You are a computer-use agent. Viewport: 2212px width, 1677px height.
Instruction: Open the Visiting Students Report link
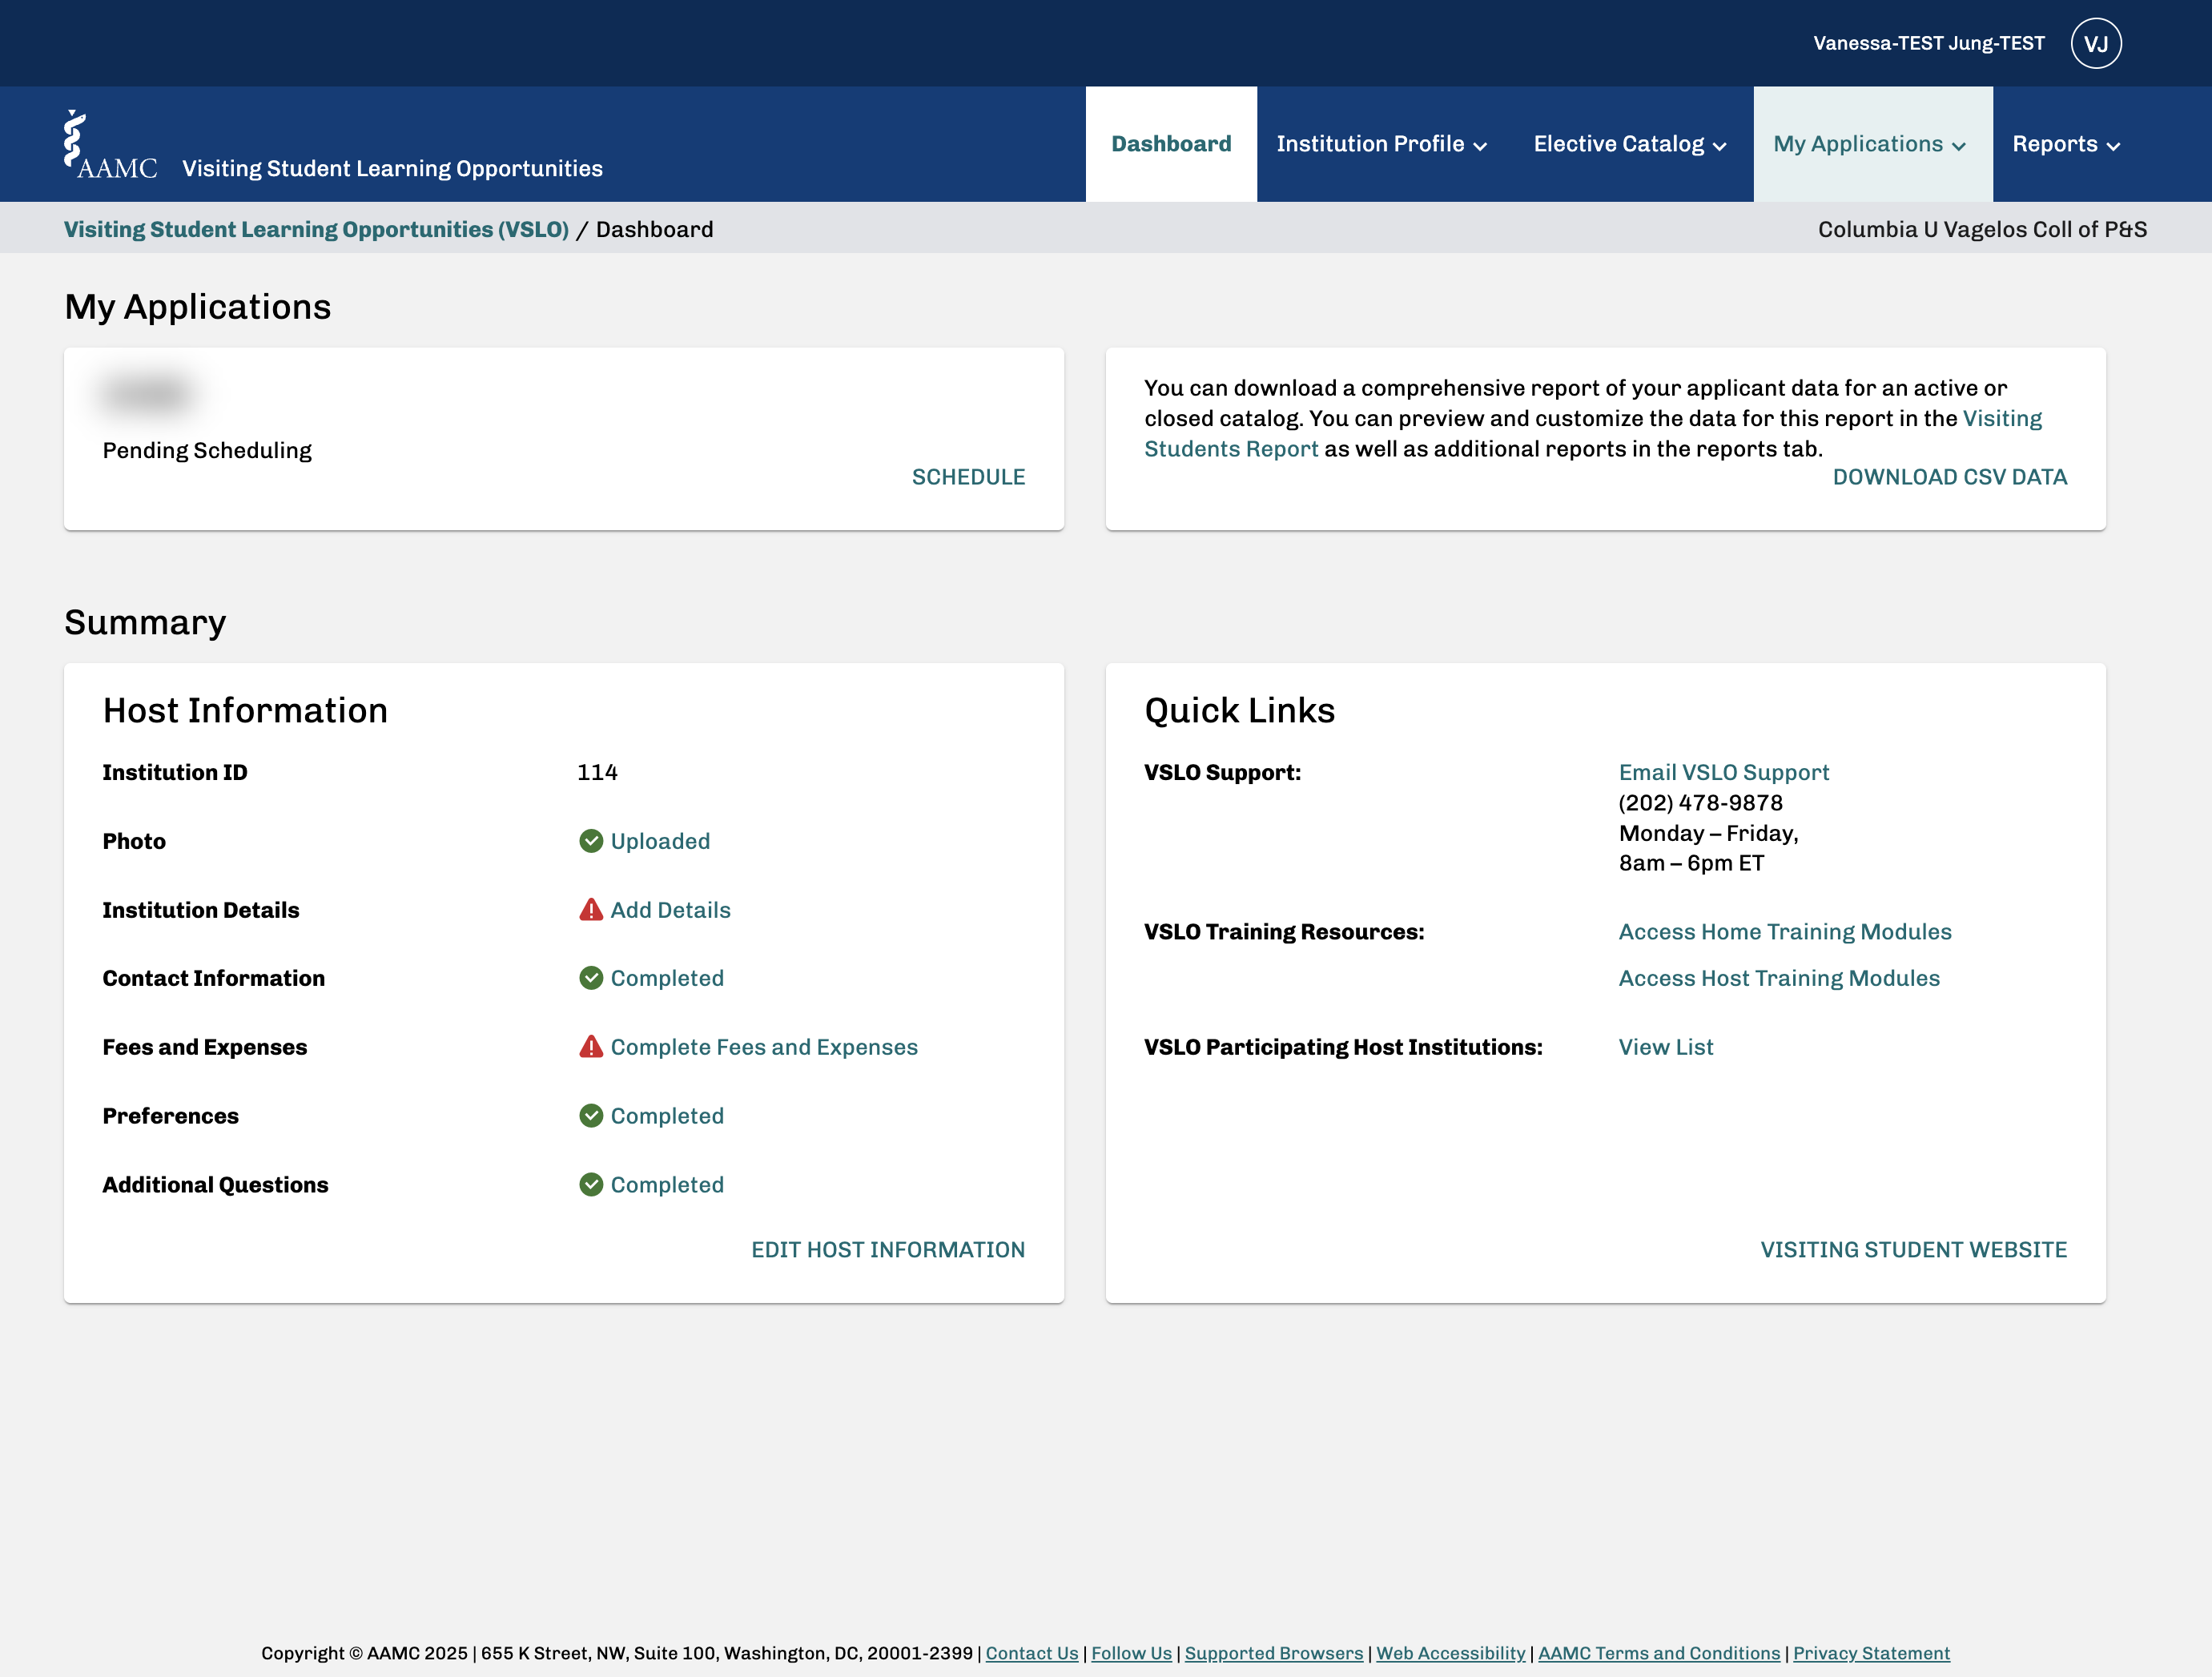[x=1231, y=449]
